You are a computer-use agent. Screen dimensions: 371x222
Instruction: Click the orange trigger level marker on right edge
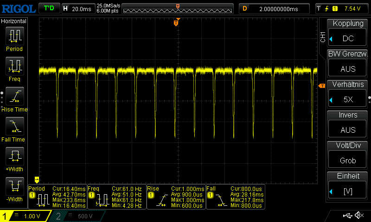(x=321, y=86)
